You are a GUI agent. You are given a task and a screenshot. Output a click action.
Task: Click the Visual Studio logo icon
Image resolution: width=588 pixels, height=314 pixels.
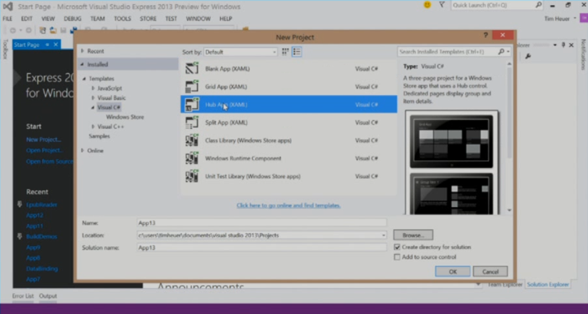click(7, 6)
